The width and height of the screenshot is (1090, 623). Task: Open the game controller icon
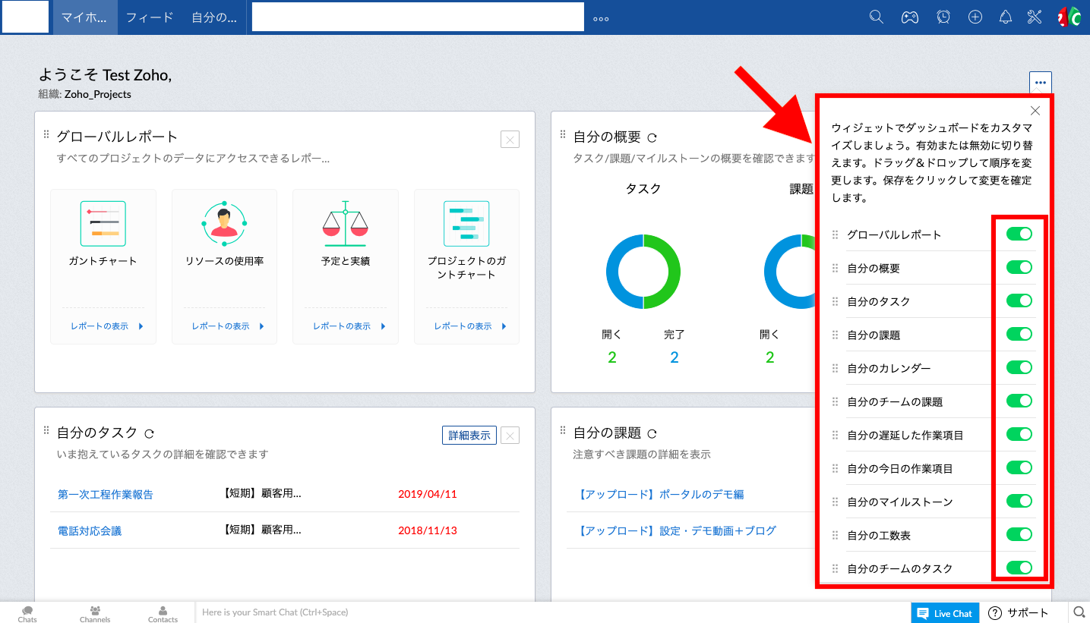[x=909, y=17]
